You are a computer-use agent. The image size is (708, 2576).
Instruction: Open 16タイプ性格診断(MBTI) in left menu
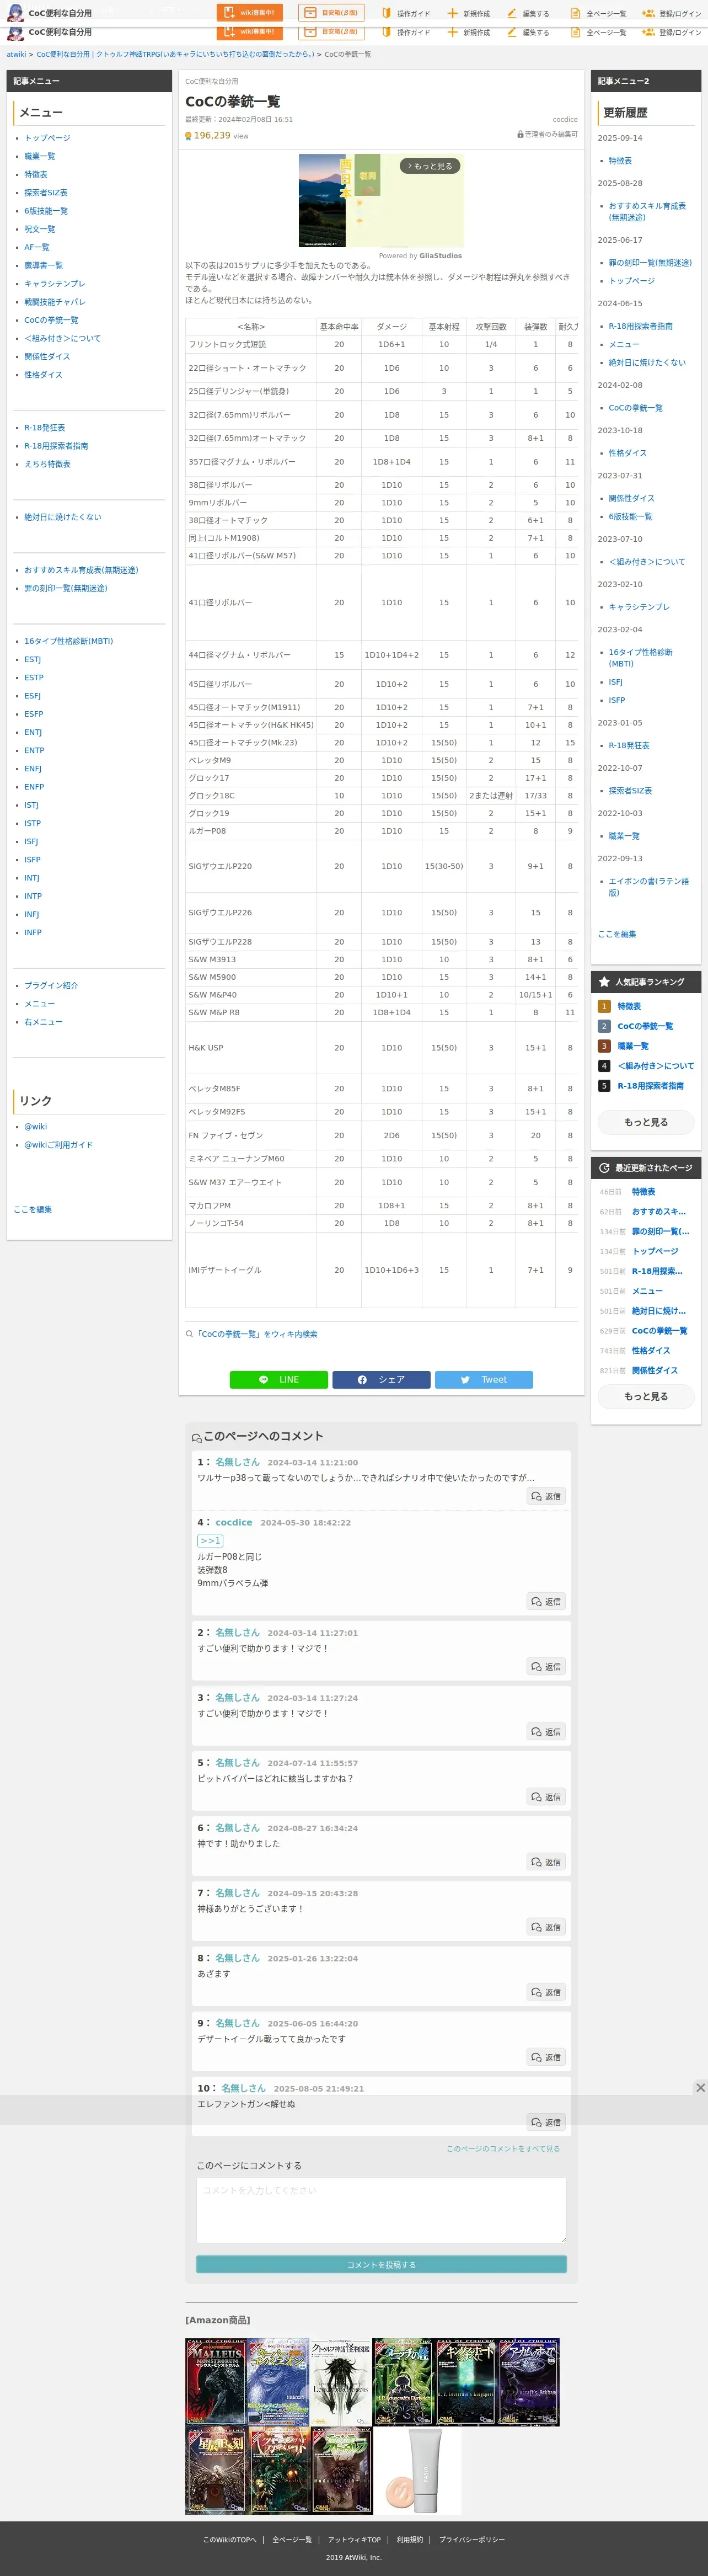coord(68,641)
